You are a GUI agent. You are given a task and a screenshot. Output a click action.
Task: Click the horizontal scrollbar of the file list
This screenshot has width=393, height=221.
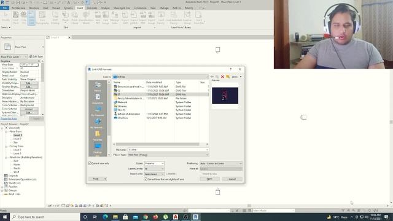coord(157,144)
